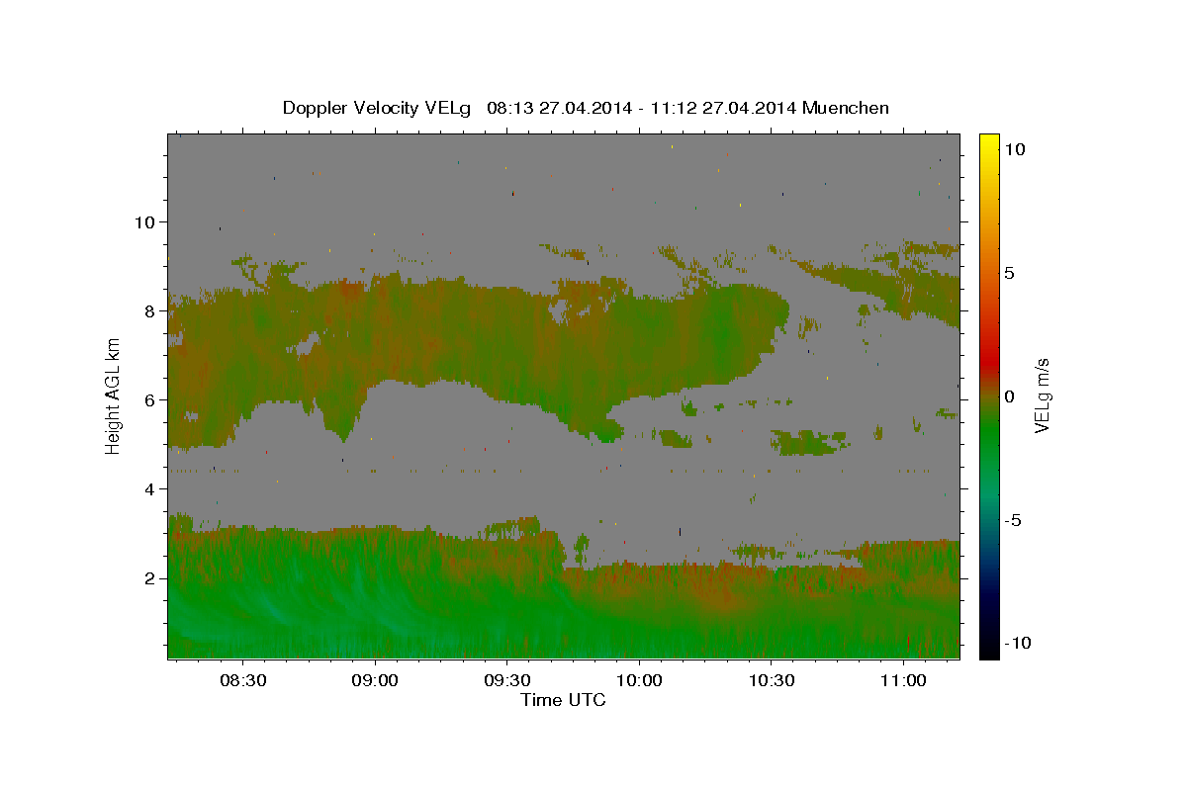1187x791 pixels.
Task: Click the 10:30 time tick label
Action: pos(772,680)
